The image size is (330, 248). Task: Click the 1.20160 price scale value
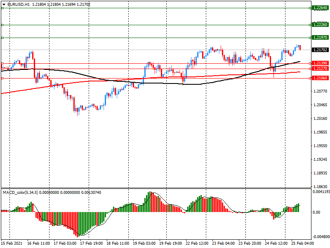[x=321, y=119]
